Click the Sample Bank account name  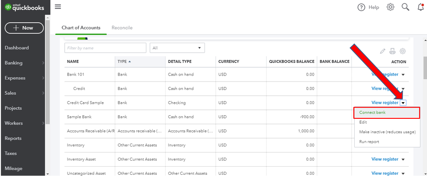[x=79, y=117]
